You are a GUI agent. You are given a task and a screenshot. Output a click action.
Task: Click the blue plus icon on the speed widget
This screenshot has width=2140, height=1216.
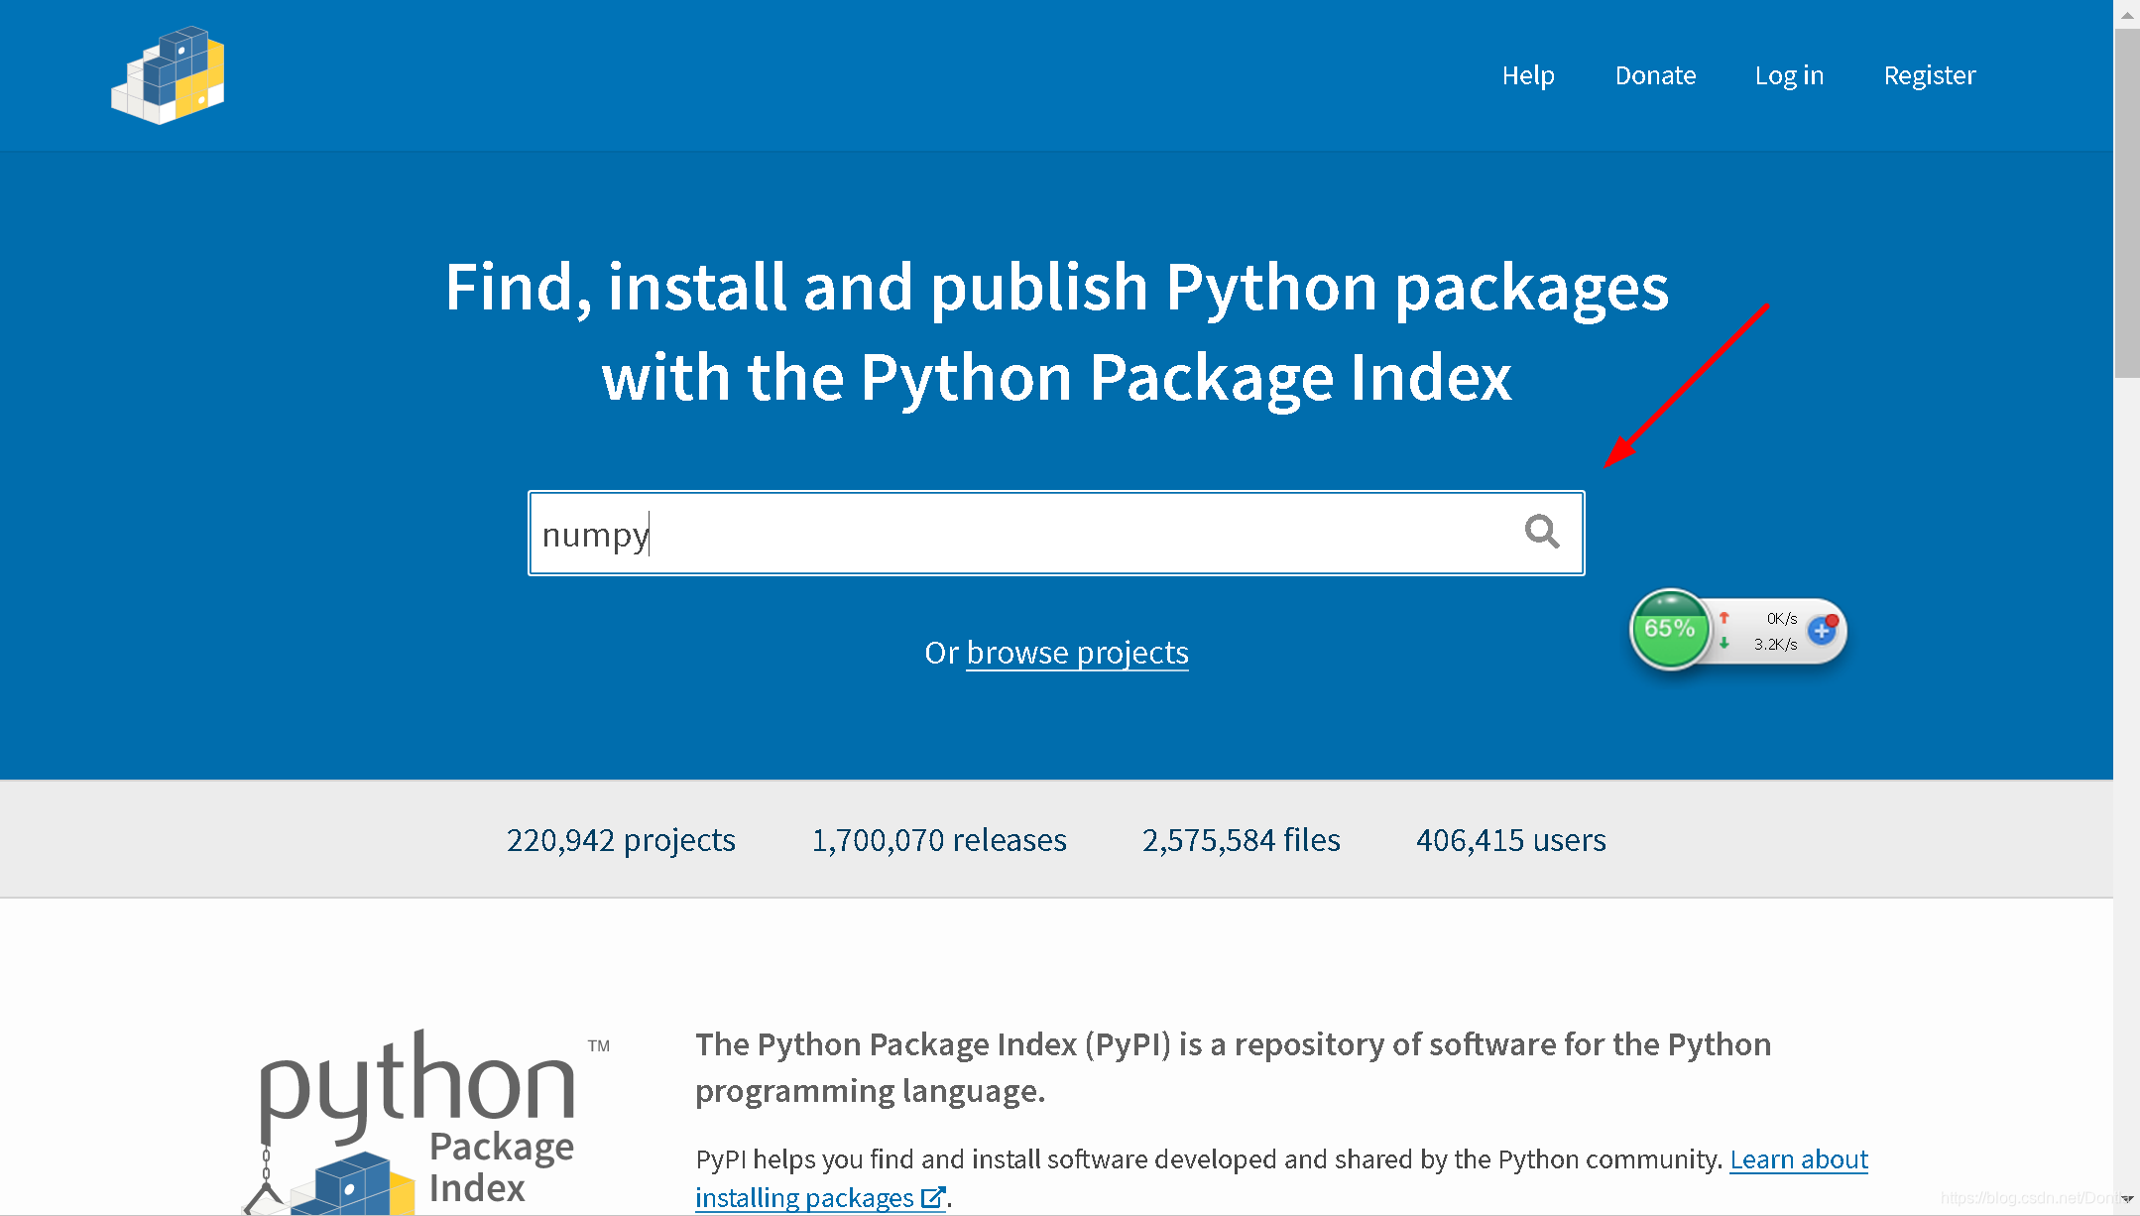click(x=1822, y=630)
